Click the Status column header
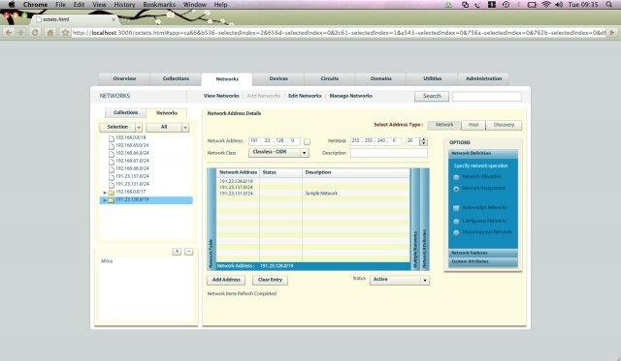 point(280,172)
